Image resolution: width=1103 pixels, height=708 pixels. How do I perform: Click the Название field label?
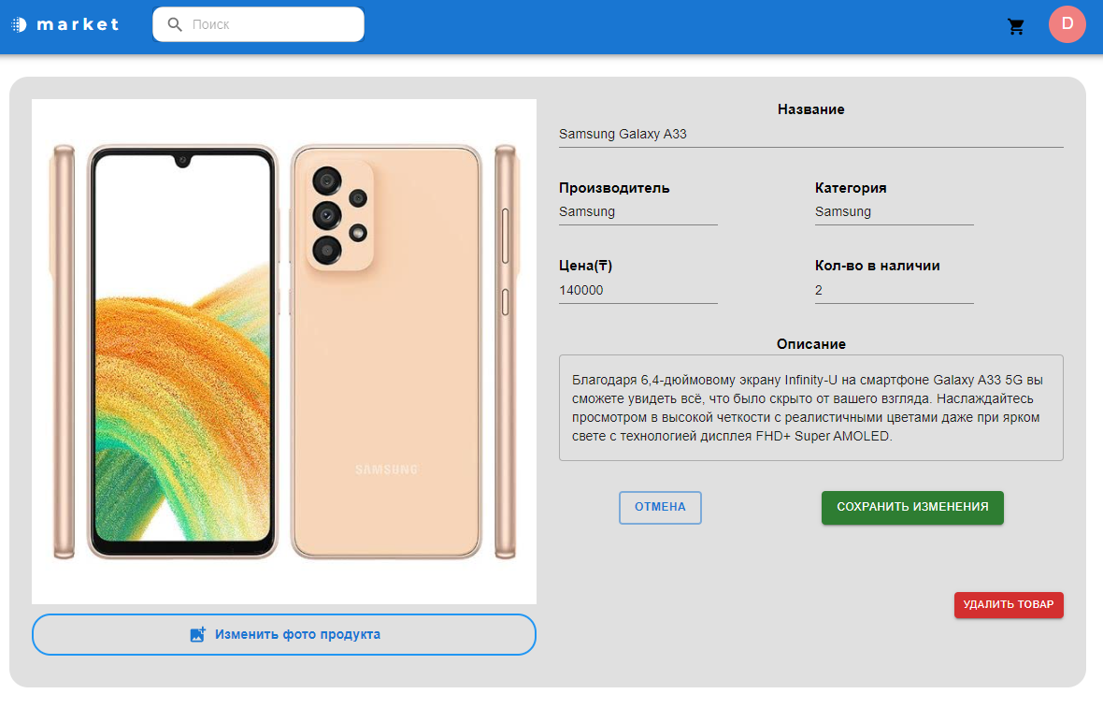click(810, 109)
